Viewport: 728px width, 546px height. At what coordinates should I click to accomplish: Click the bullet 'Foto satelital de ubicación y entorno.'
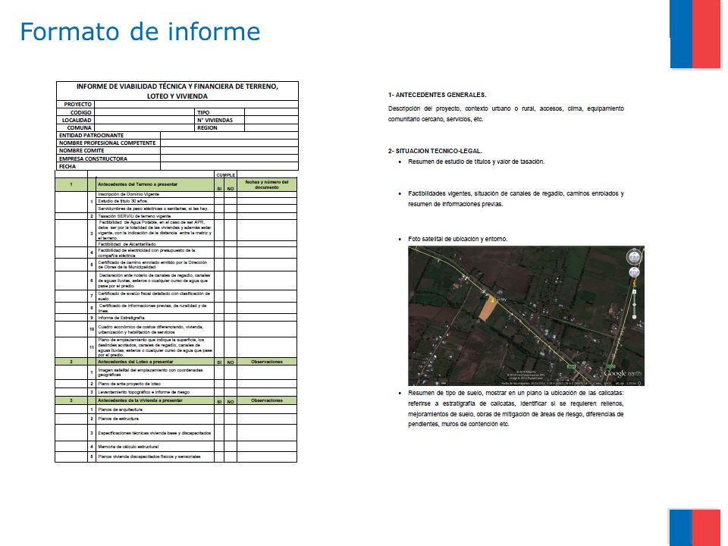pos(458,239)
